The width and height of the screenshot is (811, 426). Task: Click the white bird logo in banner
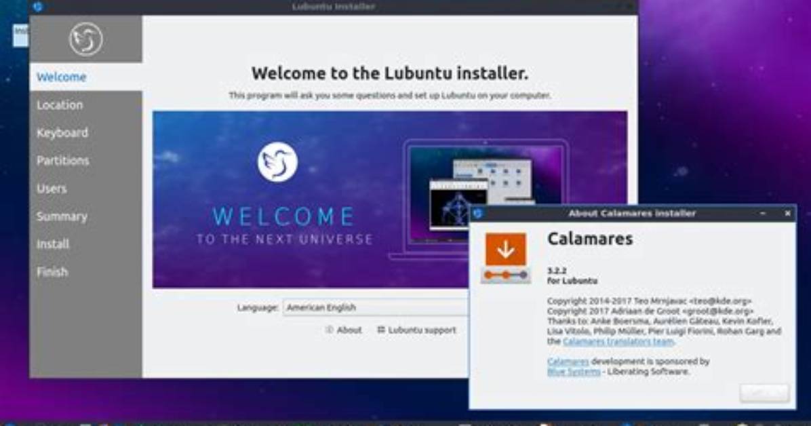pos(278,163)
